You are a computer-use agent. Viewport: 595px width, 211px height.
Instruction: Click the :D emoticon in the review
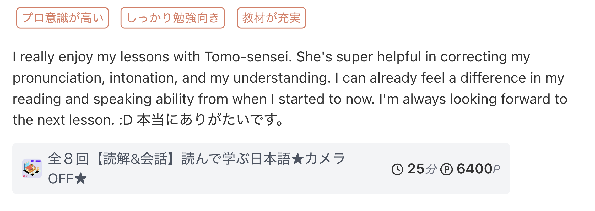[x=126, y=120]
